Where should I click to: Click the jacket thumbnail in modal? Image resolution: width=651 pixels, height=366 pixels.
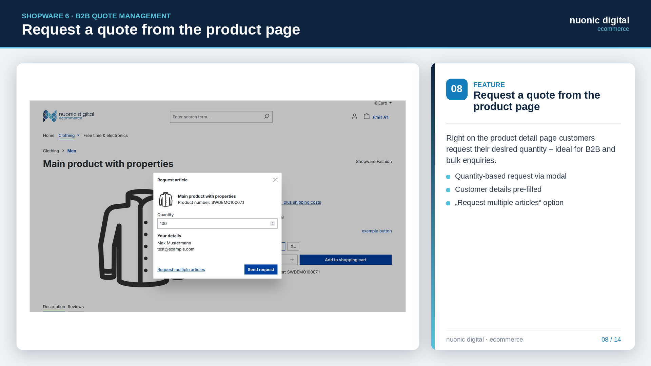point(166,199)
